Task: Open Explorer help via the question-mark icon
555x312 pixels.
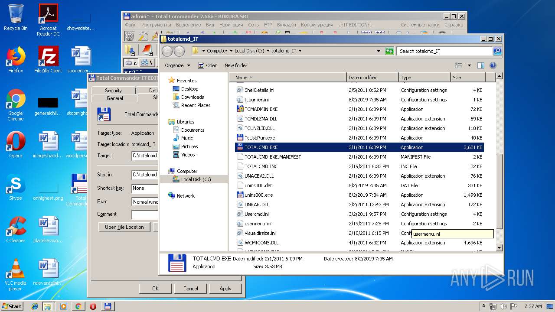Action: [493, 65]
